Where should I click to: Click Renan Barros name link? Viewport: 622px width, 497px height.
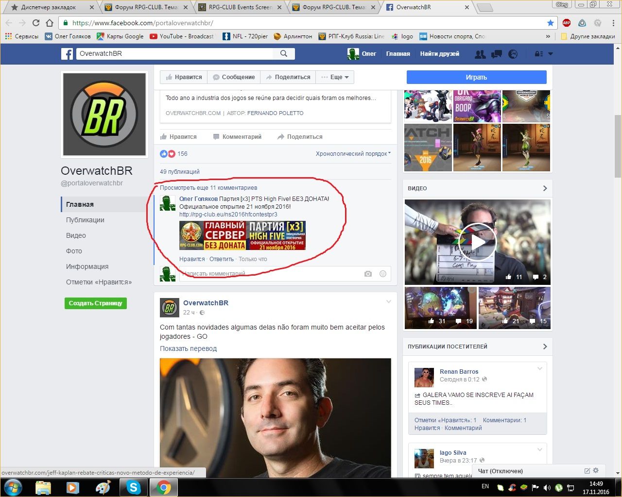pyautogui.click(x=459, y=372)
